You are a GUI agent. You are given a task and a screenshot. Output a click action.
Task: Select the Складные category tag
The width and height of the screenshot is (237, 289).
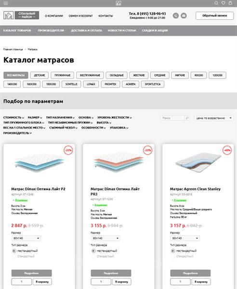(117, 75)
